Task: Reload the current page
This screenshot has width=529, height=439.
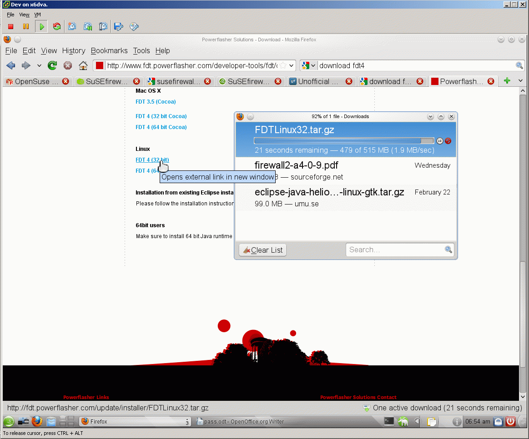Action: (52, 65)
